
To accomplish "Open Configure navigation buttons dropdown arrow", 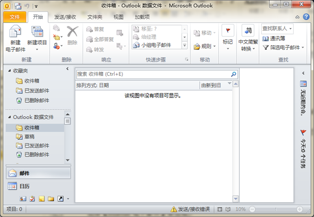I will (x=68, y=199).
